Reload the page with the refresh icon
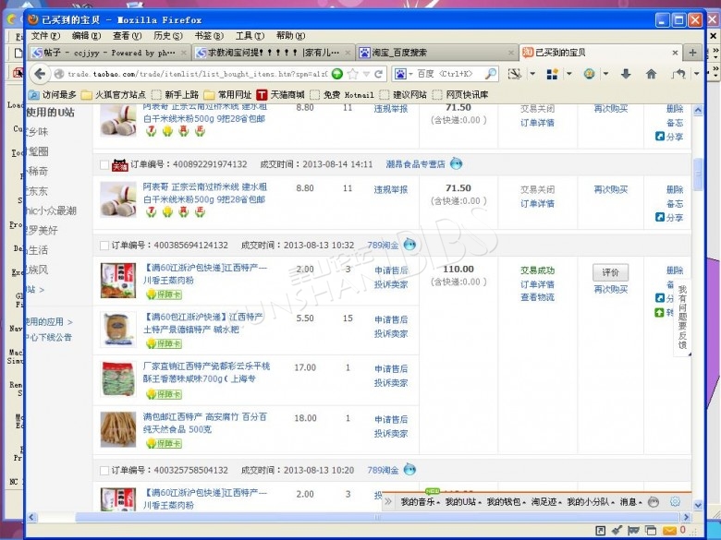Viewport: 721px width, 540px height. [378, 74]
